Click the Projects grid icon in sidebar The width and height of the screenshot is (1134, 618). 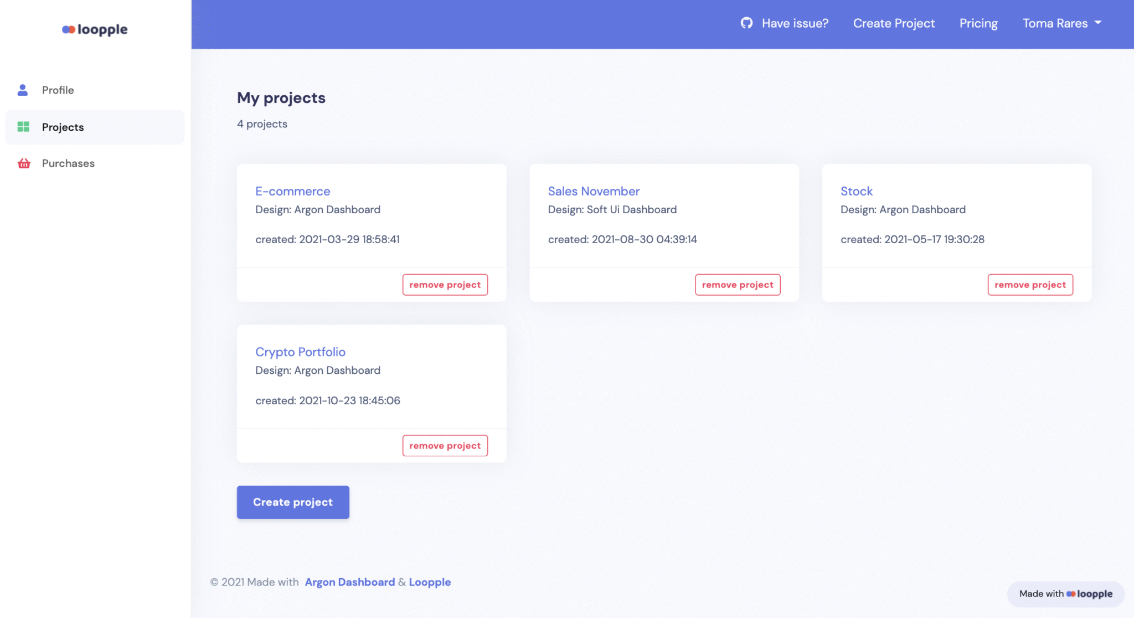pos(23,127)
